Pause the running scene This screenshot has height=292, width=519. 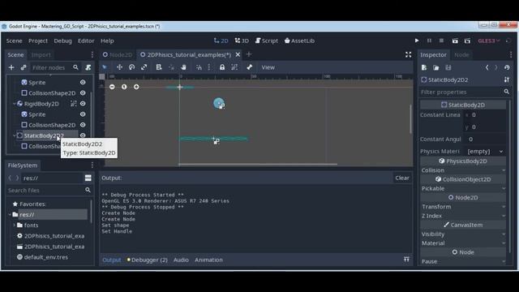click(429, 41)
